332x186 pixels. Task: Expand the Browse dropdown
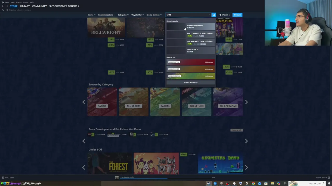[91, 15]
